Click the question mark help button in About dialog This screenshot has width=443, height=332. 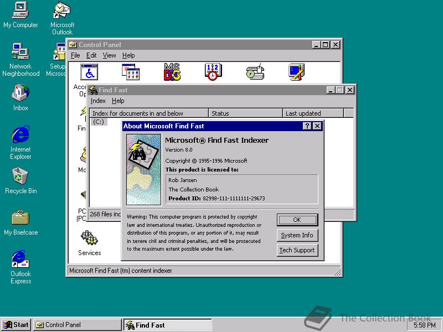click(x=307, y=126)
